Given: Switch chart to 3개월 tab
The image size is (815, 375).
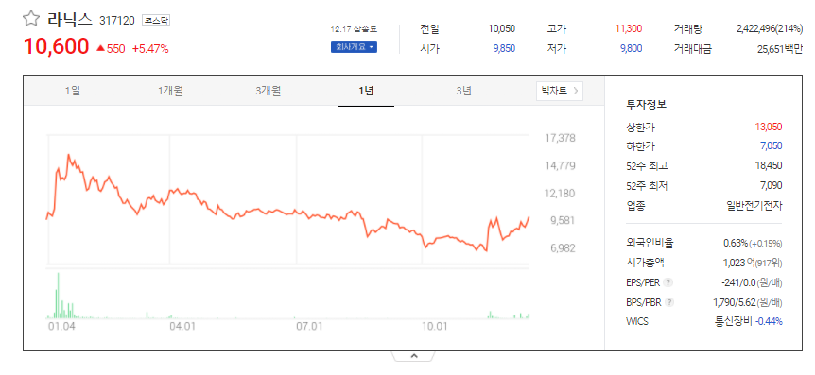Looking at the screenshot, I should [269, 91].
